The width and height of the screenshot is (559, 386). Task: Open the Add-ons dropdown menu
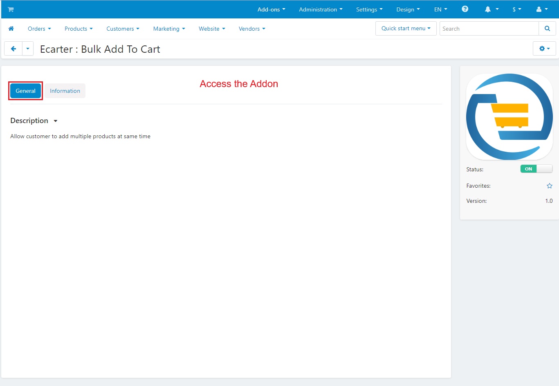(x=271, y=9)
